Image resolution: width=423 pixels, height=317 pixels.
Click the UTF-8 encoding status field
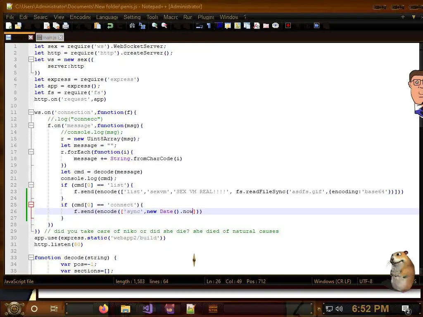pyautogui.click(x=366, y=282)
